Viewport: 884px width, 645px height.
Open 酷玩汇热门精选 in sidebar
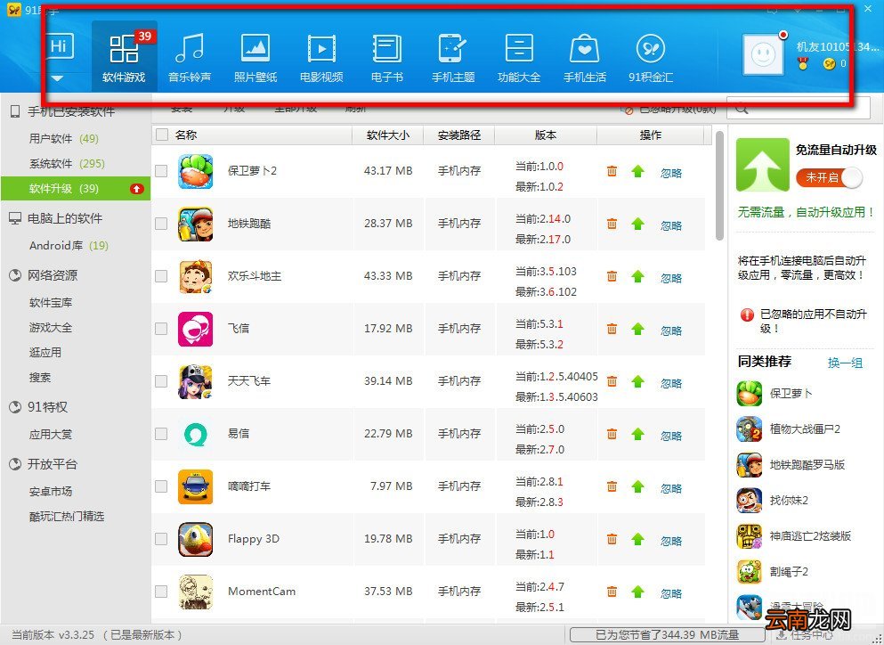[x=67, y=517]
